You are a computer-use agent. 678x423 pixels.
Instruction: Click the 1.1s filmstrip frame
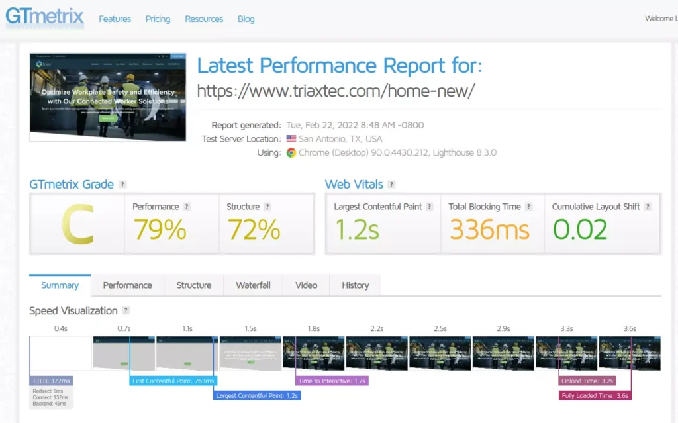tap(187, 353)
